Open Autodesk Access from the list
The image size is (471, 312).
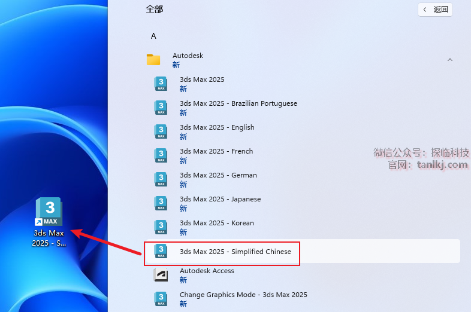tap(207, 271)
